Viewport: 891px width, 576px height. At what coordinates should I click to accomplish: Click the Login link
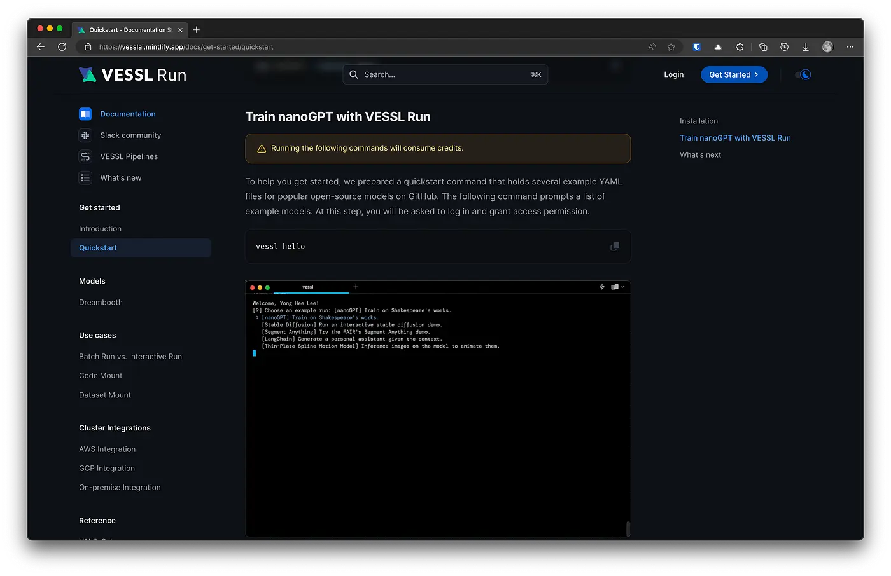pyautogui.click(x=674, y=74)
